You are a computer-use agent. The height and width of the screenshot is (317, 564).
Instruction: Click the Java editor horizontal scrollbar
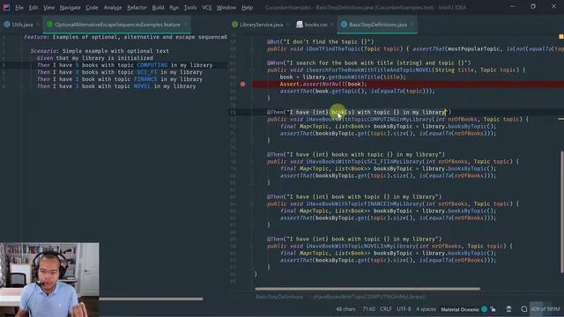[x=367, y=288]
